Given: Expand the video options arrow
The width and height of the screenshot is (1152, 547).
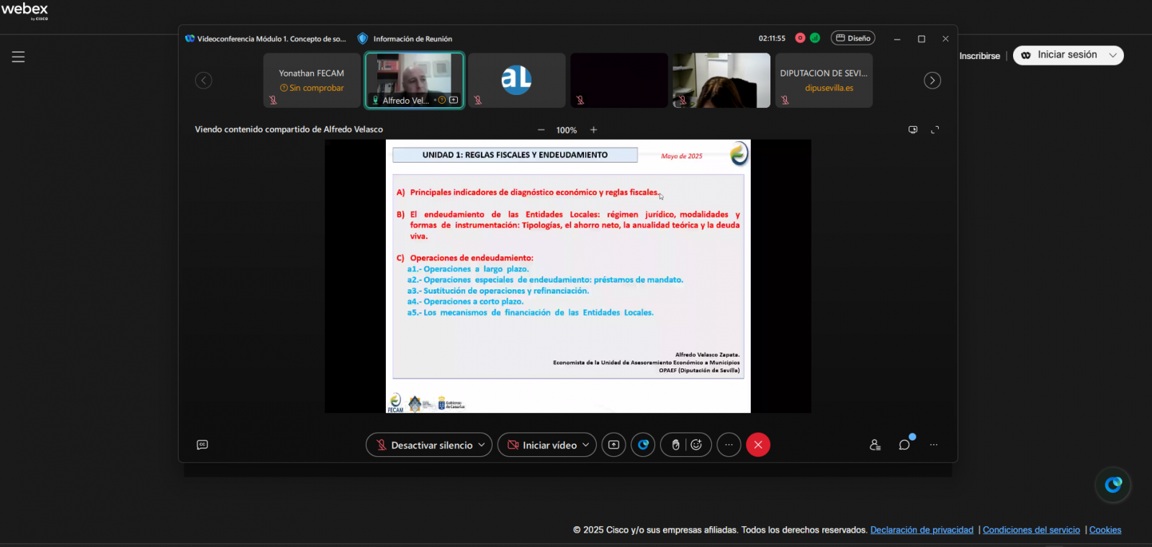Looking at the screenshot, I should (x=585, y=445).
